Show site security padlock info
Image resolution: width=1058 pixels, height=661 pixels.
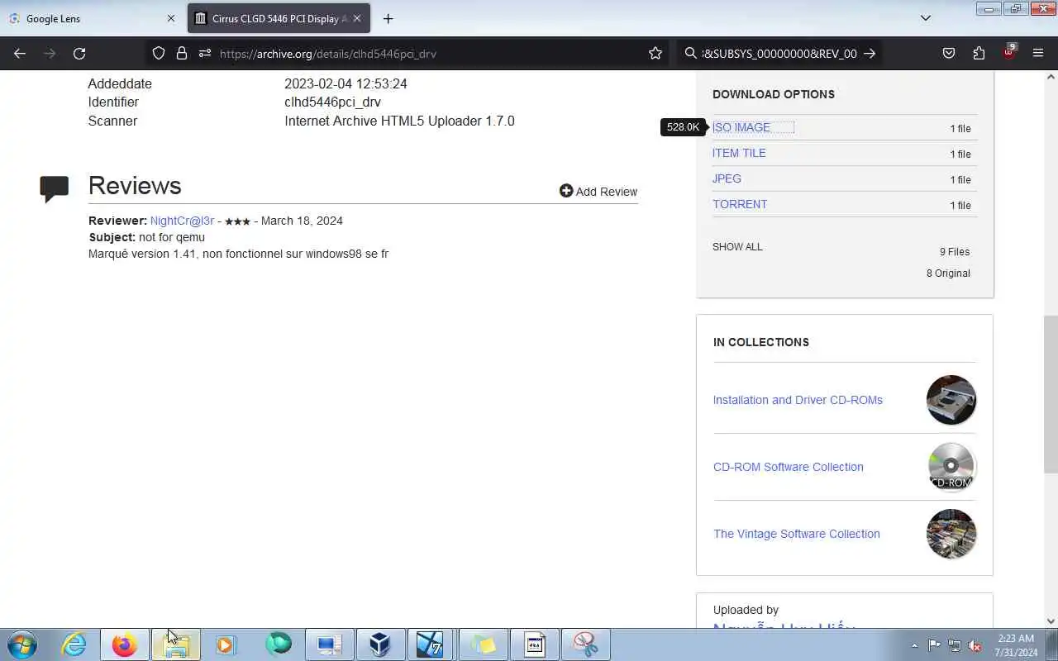182,53
